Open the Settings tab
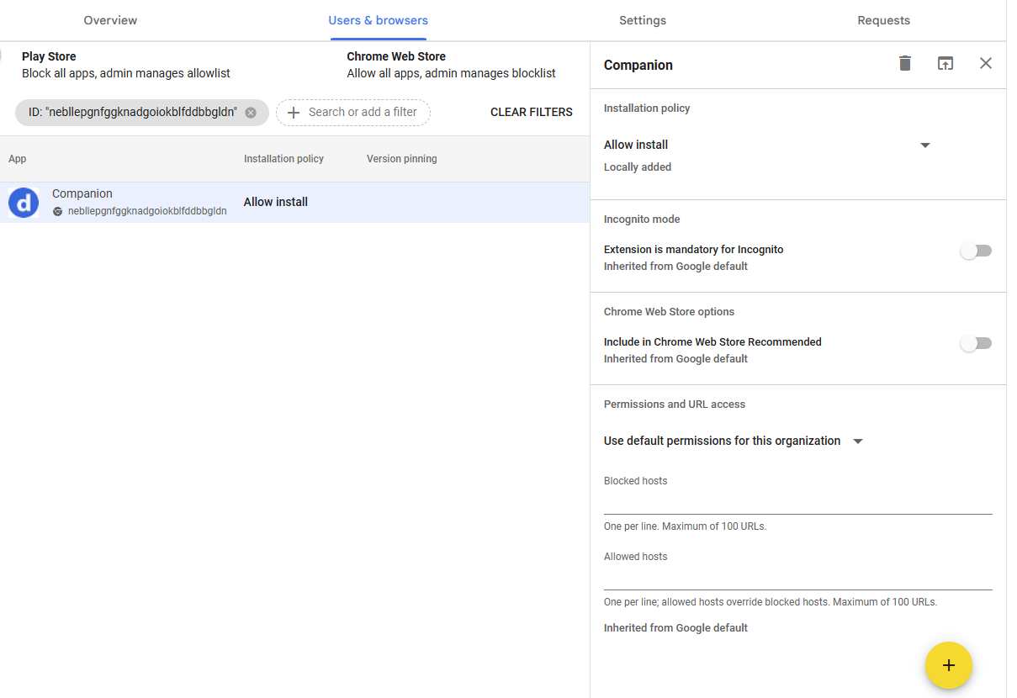Image resolution: width=1017 pixels, height=698 pixels. (x=643, y=20)
